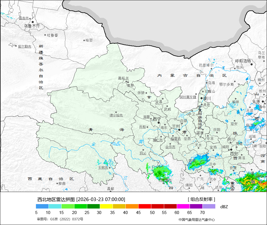This screenshot has height=225, width=267.
Task: Click the underlined 玛沁 label
Action: [x=143, y=153]
